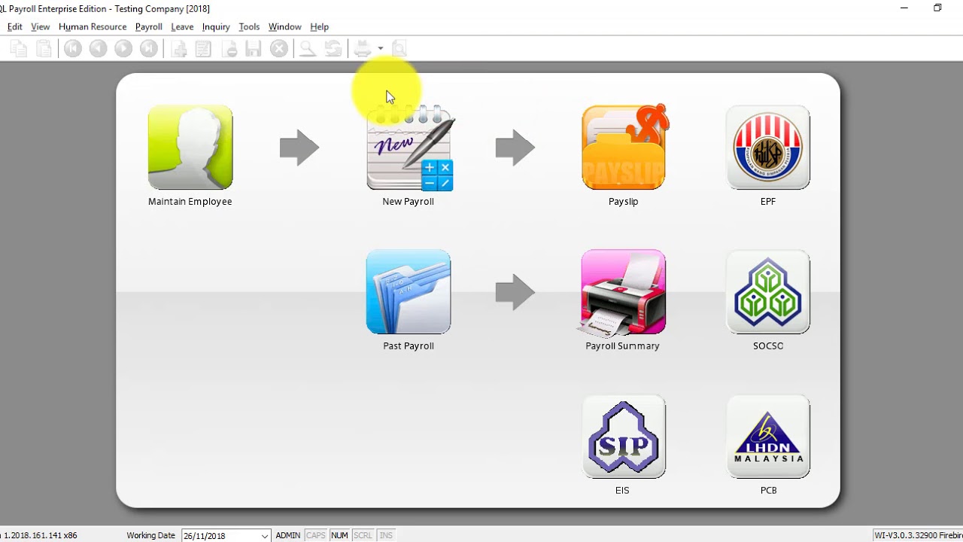Toggle the INS indicator
This screenshot has width=963, height=542.
(386, 535)
